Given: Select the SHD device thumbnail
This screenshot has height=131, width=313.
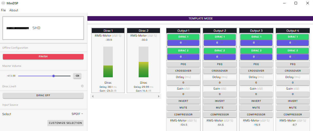Looking at the screenshot, I should click(x=43, y=28).
